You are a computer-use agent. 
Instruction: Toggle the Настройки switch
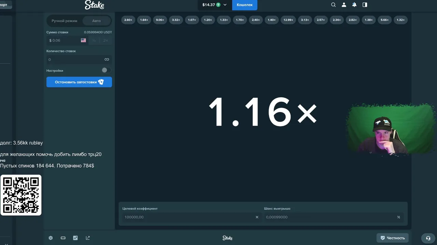[x=106, y=70]
